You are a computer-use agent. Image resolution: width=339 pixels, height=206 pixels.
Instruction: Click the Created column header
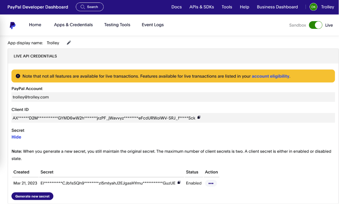21,172
